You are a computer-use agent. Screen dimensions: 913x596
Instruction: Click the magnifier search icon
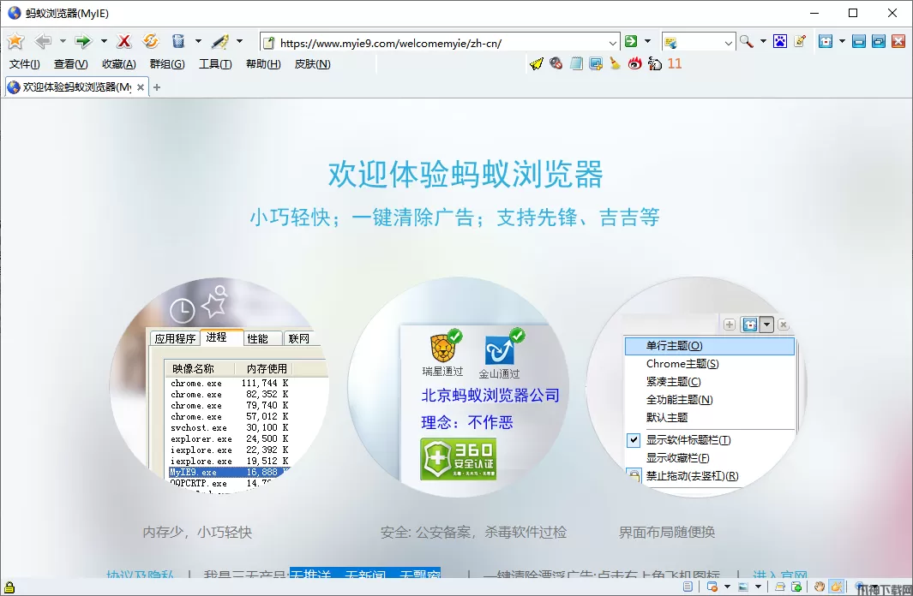coord(746,41)
